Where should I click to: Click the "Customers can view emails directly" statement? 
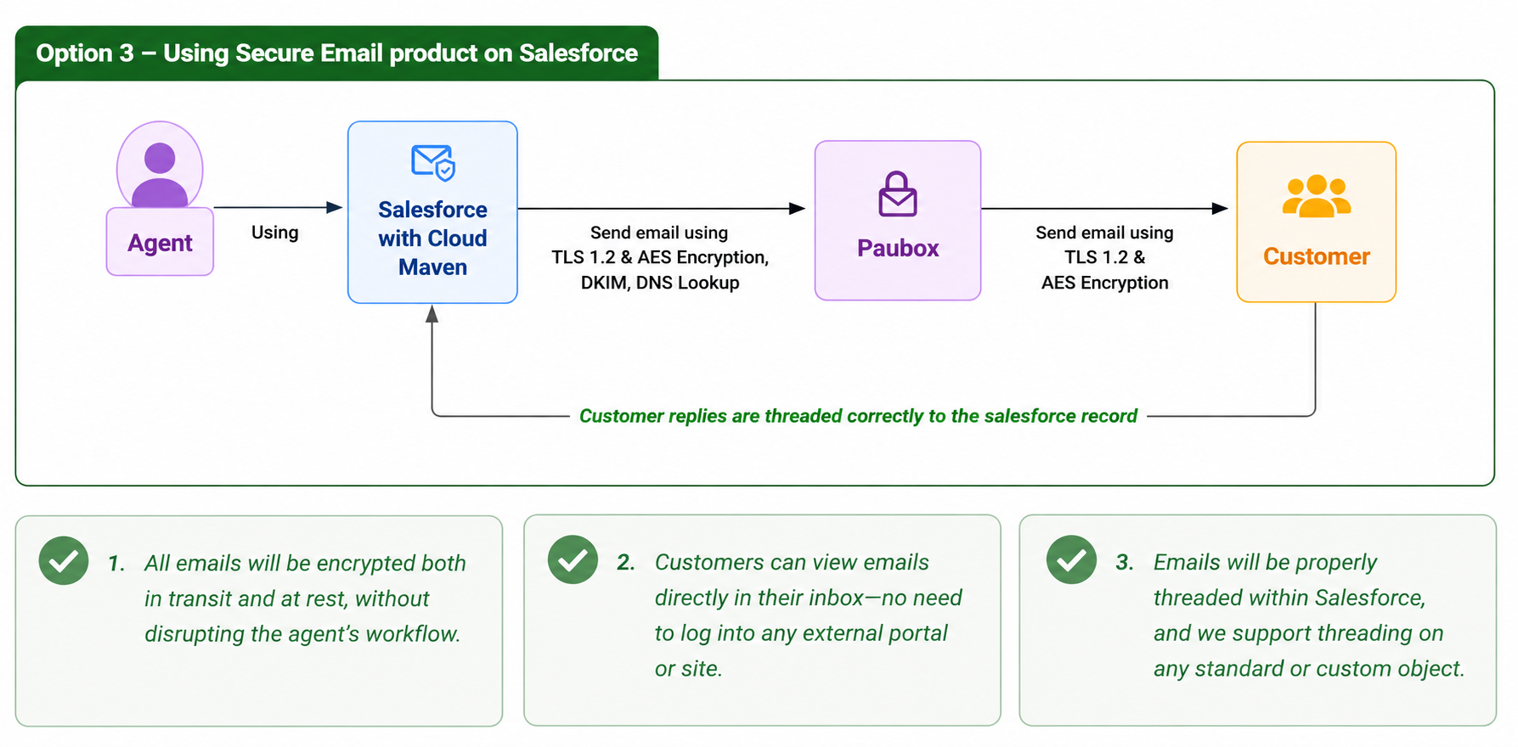[808, 615]
